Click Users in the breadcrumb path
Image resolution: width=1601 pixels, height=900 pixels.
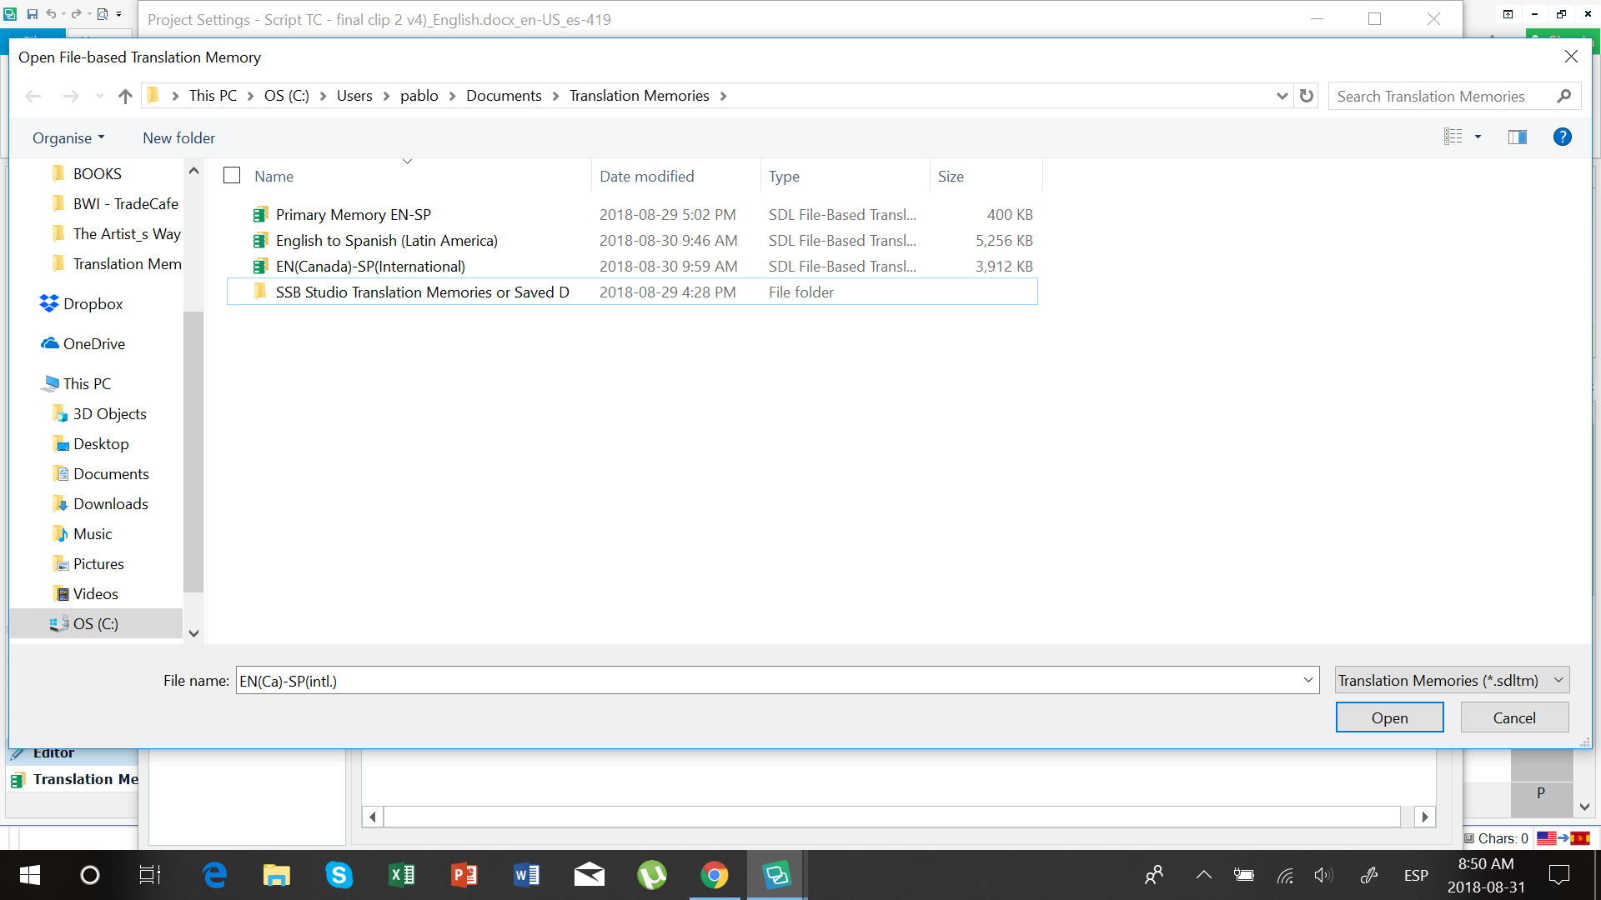354,96
